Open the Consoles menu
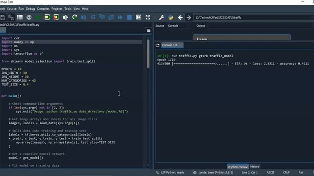This screenshot has height=176, width=314. click(43, 9)
